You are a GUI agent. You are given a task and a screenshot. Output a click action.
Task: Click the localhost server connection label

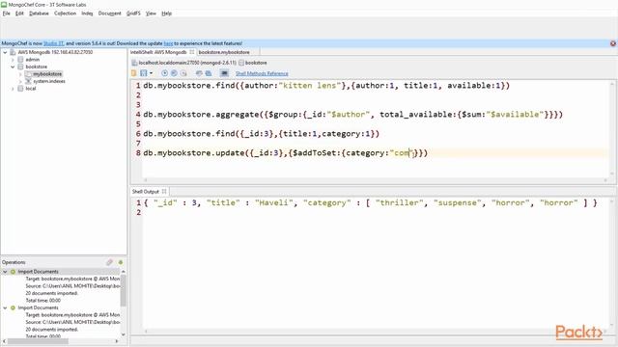pyautogui.click(x=187, y=63)
